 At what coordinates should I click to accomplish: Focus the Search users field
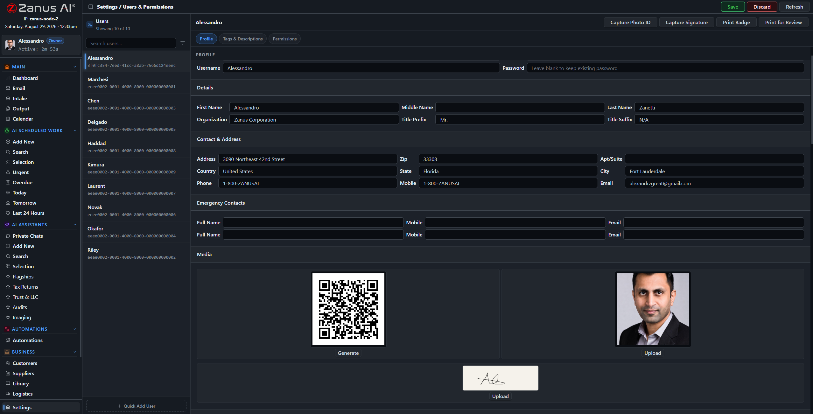click(x=131, y=43)
